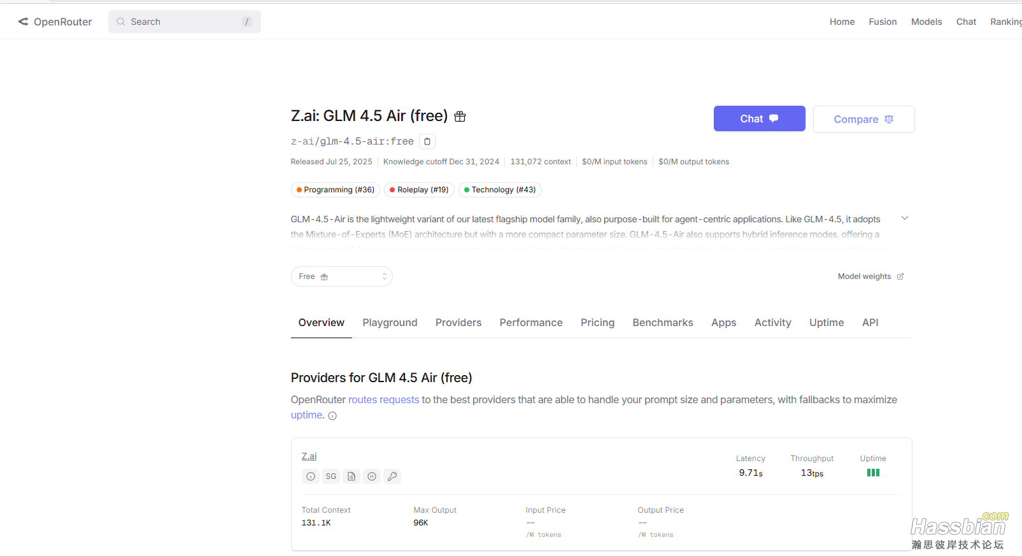Switch to the Providers tab
This screenshot has height=556, width=1022.
pos(458,323)
